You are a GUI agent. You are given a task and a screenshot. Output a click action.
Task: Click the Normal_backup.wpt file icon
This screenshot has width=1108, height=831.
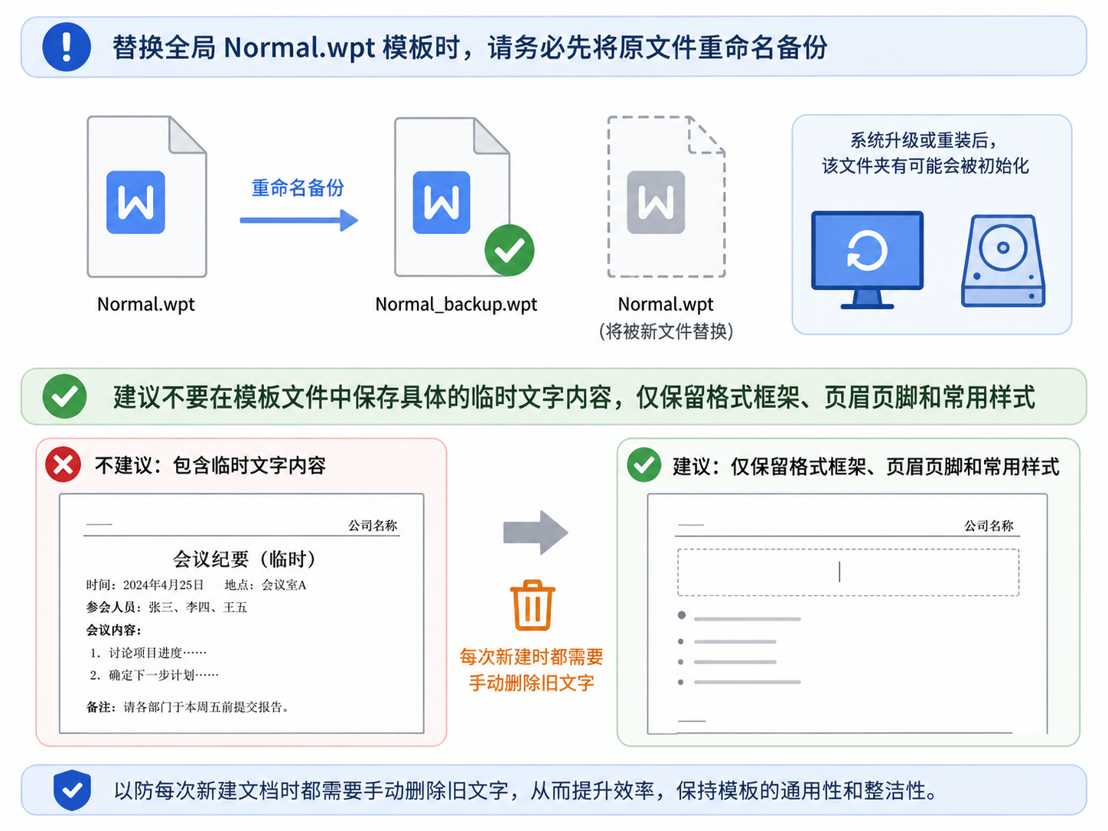(452, 197)
